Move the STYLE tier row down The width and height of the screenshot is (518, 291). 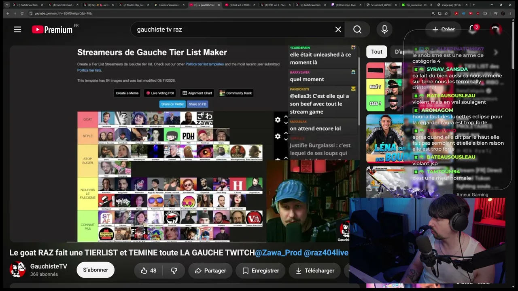286,139
